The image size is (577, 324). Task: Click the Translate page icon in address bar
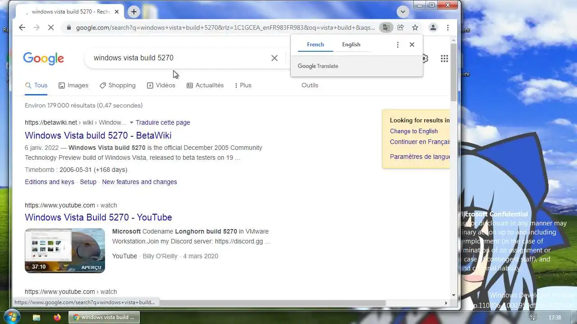coord(386,27)
